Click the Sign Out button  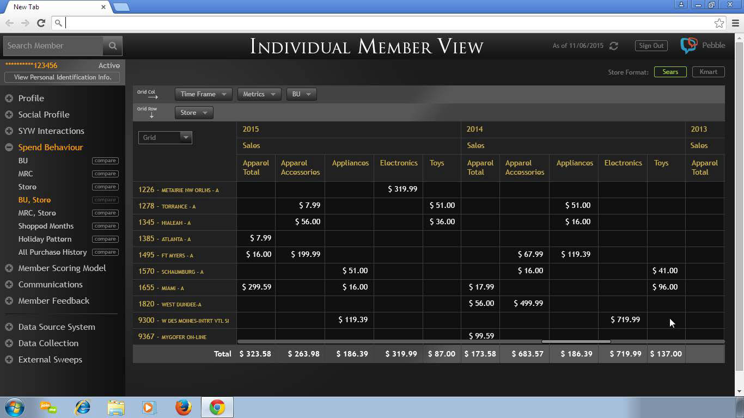651,46
